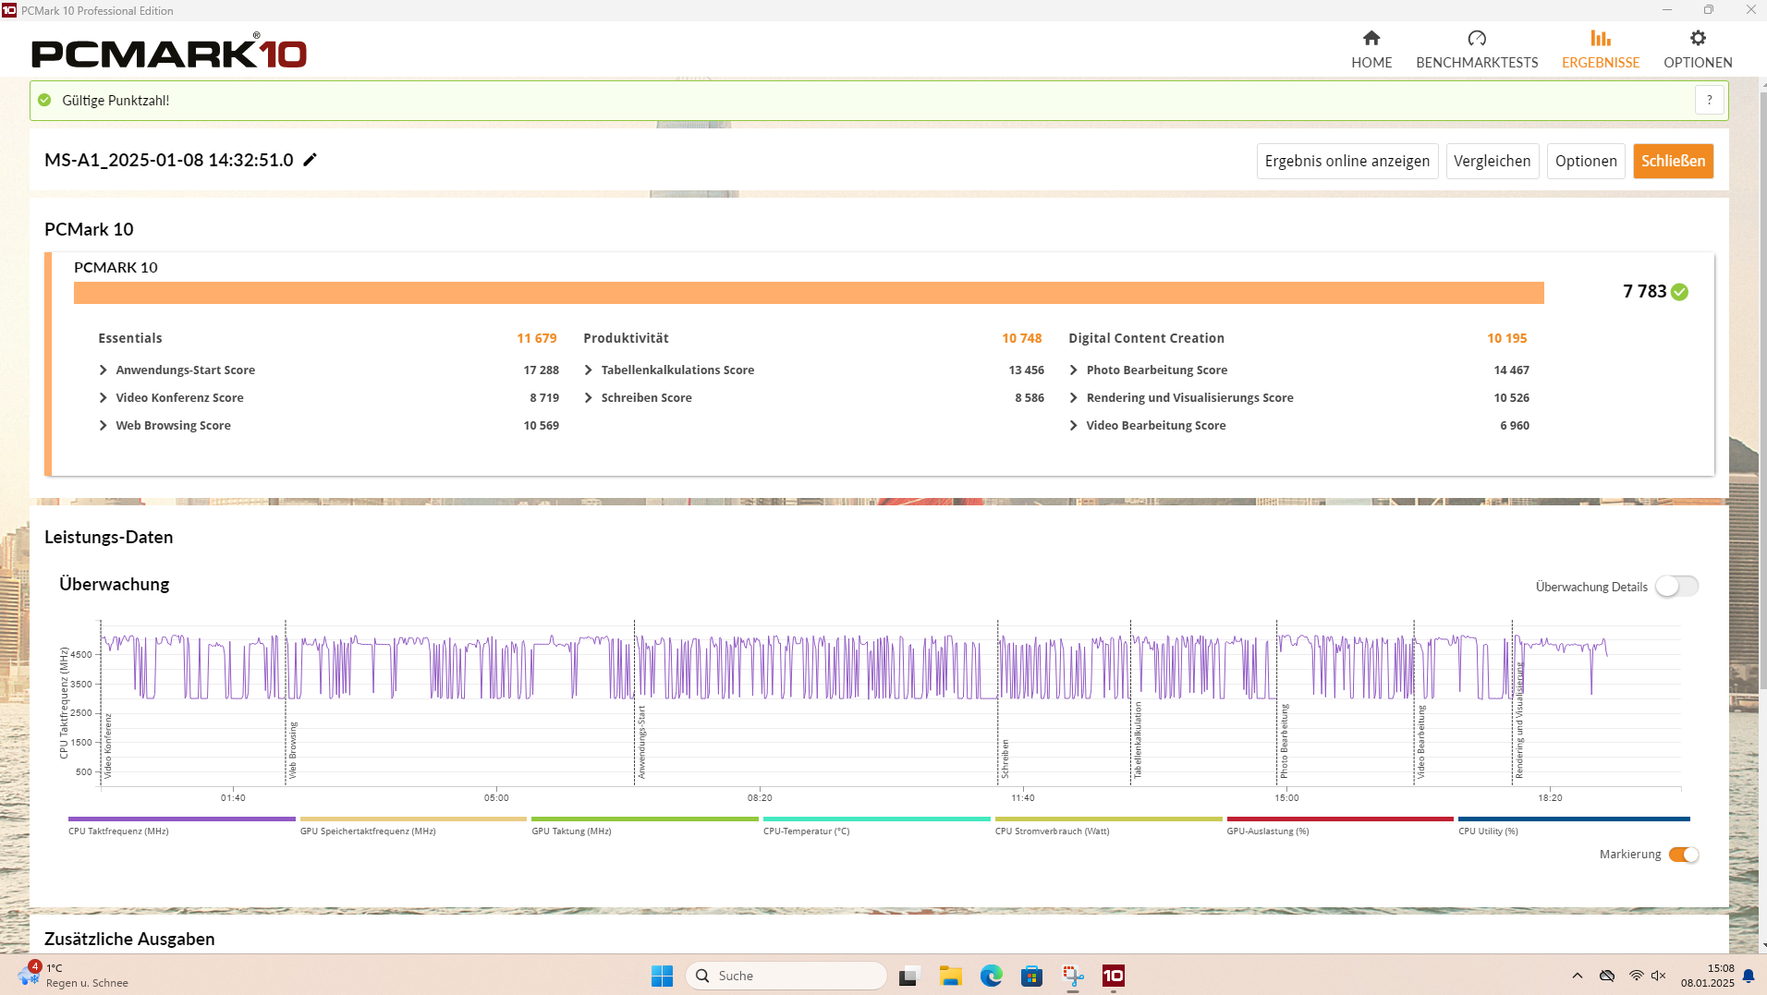Click Ergebnis online anzeigen button

point(1347,161)
